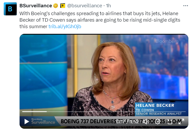Open the BSurveillance account name
This screenshot has width=192, height=130.
click(x=36, y=6)
